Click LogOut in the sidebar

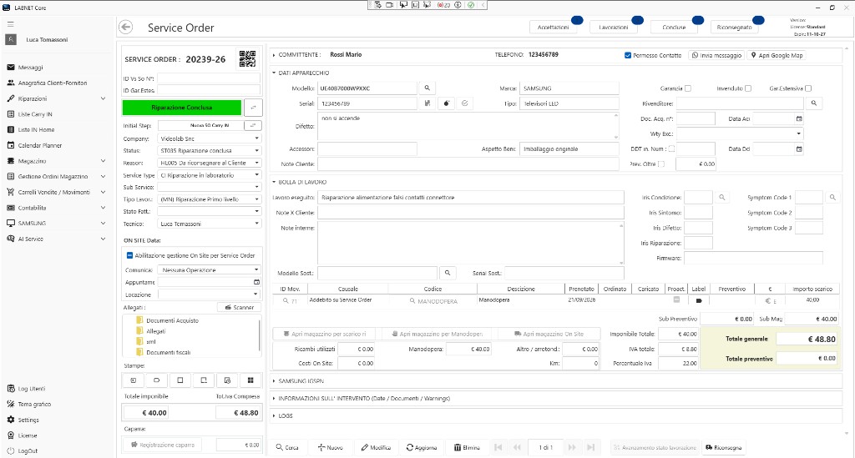point(23,451)
